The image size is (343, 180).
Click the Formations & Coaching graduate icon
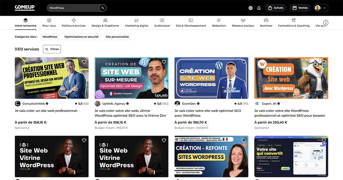[x=294, y=20]
